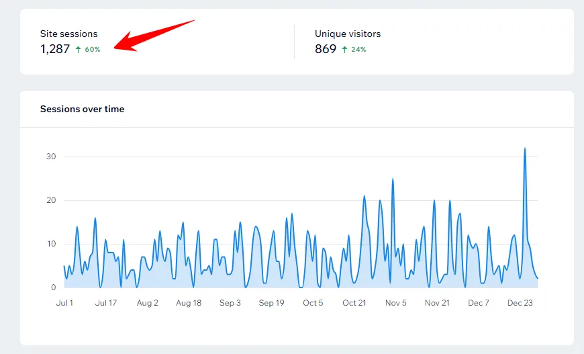Select the Site sessions label
This screenshot has height=354, width=584.
click(68, 34)
